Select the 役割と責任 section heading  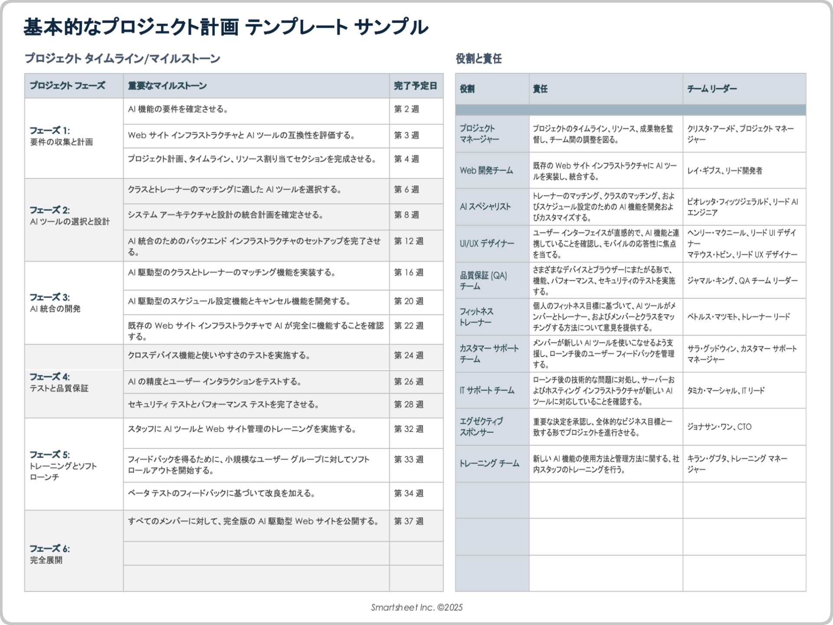click(x=479, y=59)
